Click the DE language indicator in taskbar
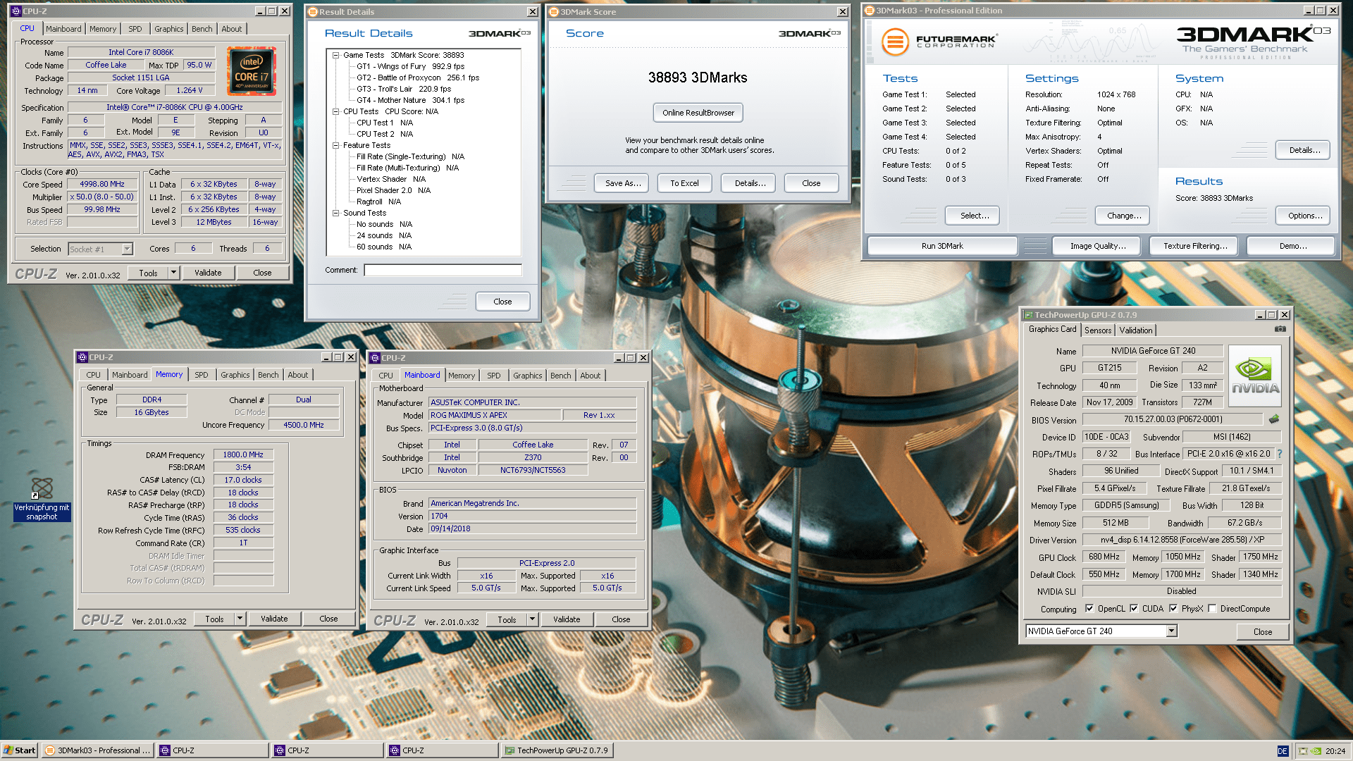Viewport: 1353px width, 761px height. point(1282,751)
